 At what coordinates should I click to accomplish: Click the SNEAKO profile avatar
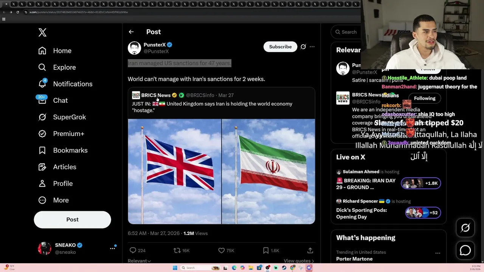pos(45,248)
